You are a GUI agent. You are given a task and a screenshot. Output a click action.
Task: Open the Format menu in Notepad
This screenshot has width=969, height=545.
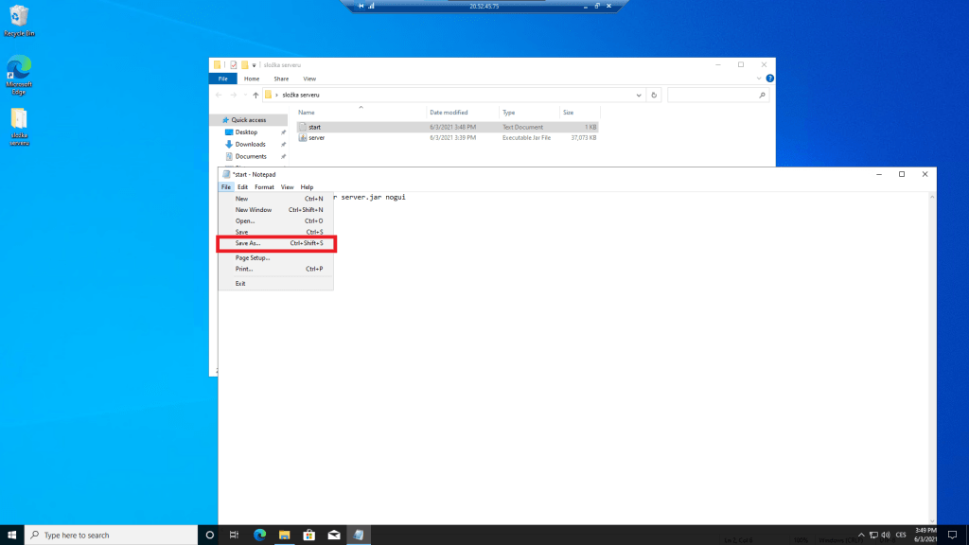pyautogui.click(x=264, y=187)
